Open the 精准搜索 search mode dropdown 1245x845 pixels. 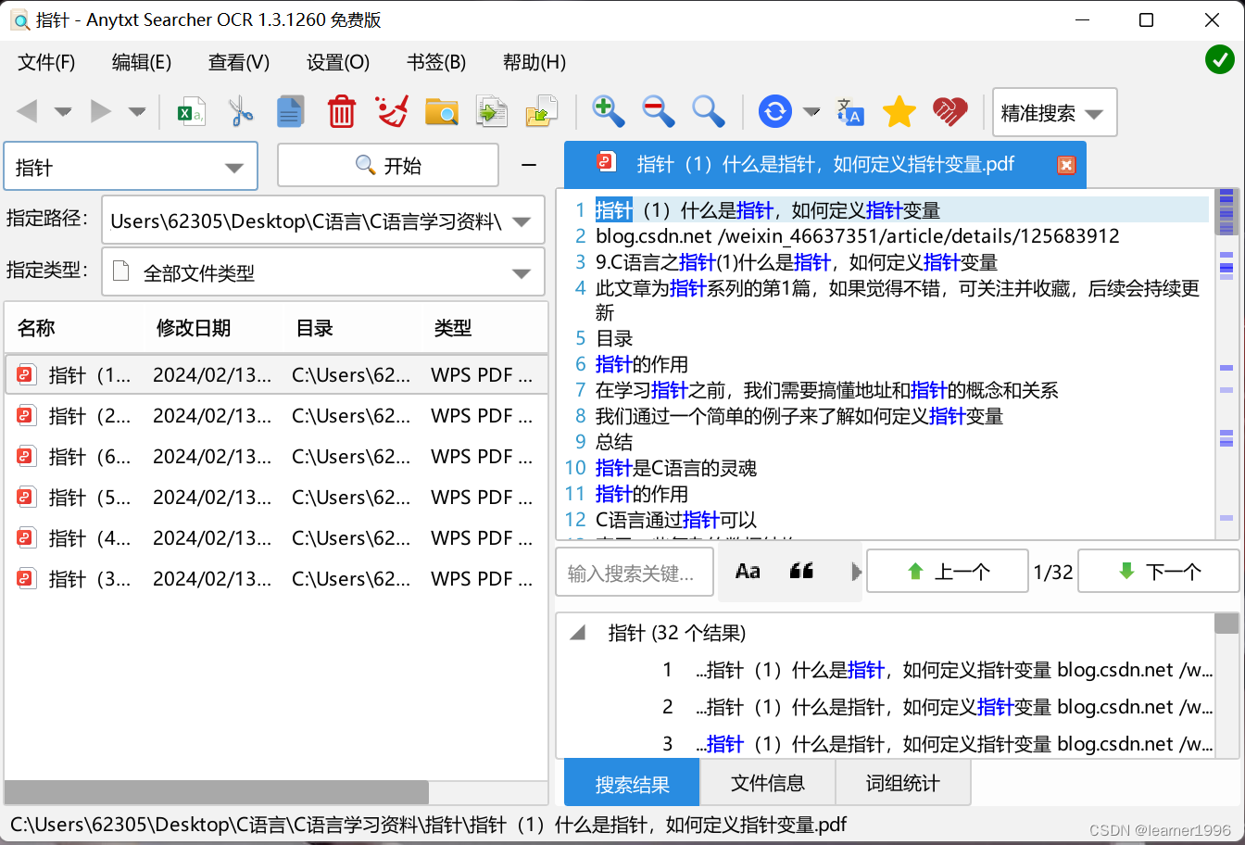pyautogui.click(x=1054, y=113)
